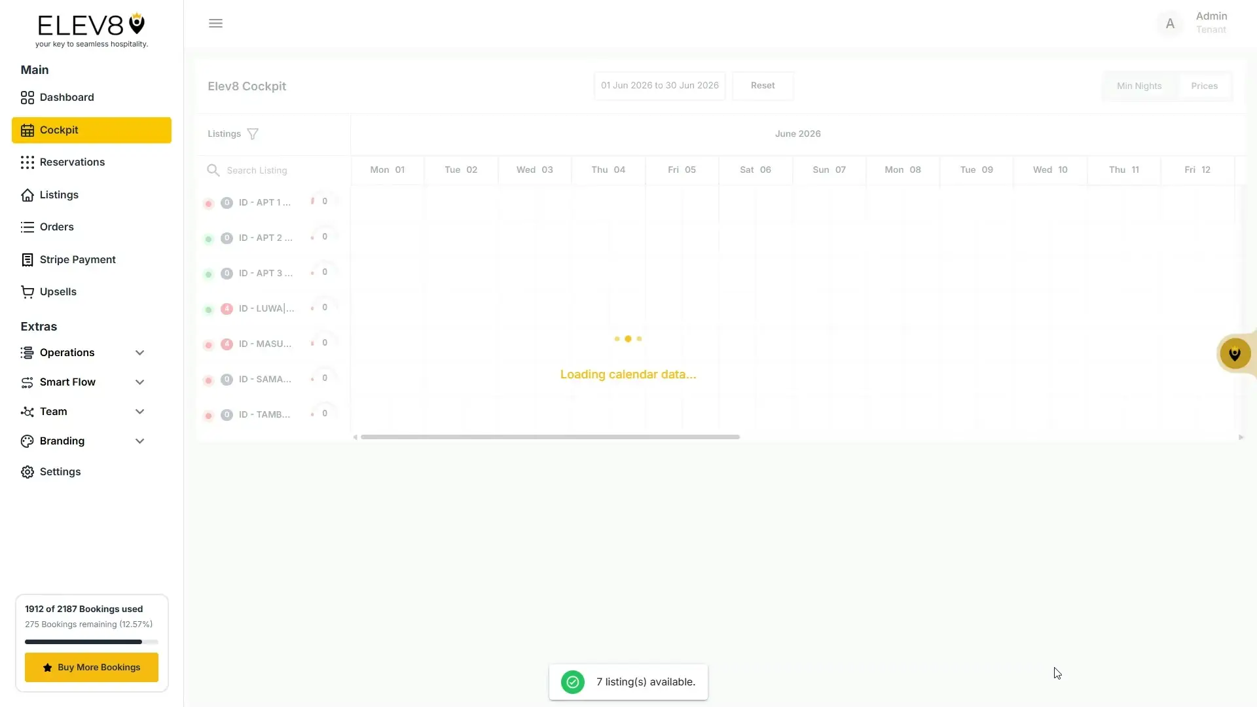Click the Admin avatar circle
Viewport: 1257px width, 707px height.
[1170, 24]
